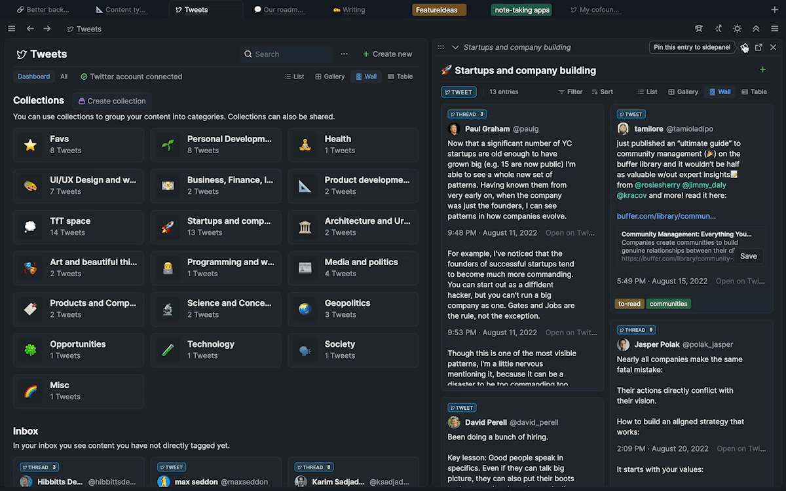Viewport: 786px width, 491px height.
Task: Switch left pane to Gallery view
Action: click(x=329, y=77)
